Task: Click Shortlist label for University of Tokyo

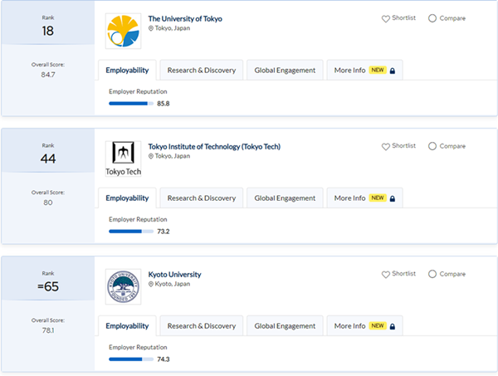Action: point(403,17)
